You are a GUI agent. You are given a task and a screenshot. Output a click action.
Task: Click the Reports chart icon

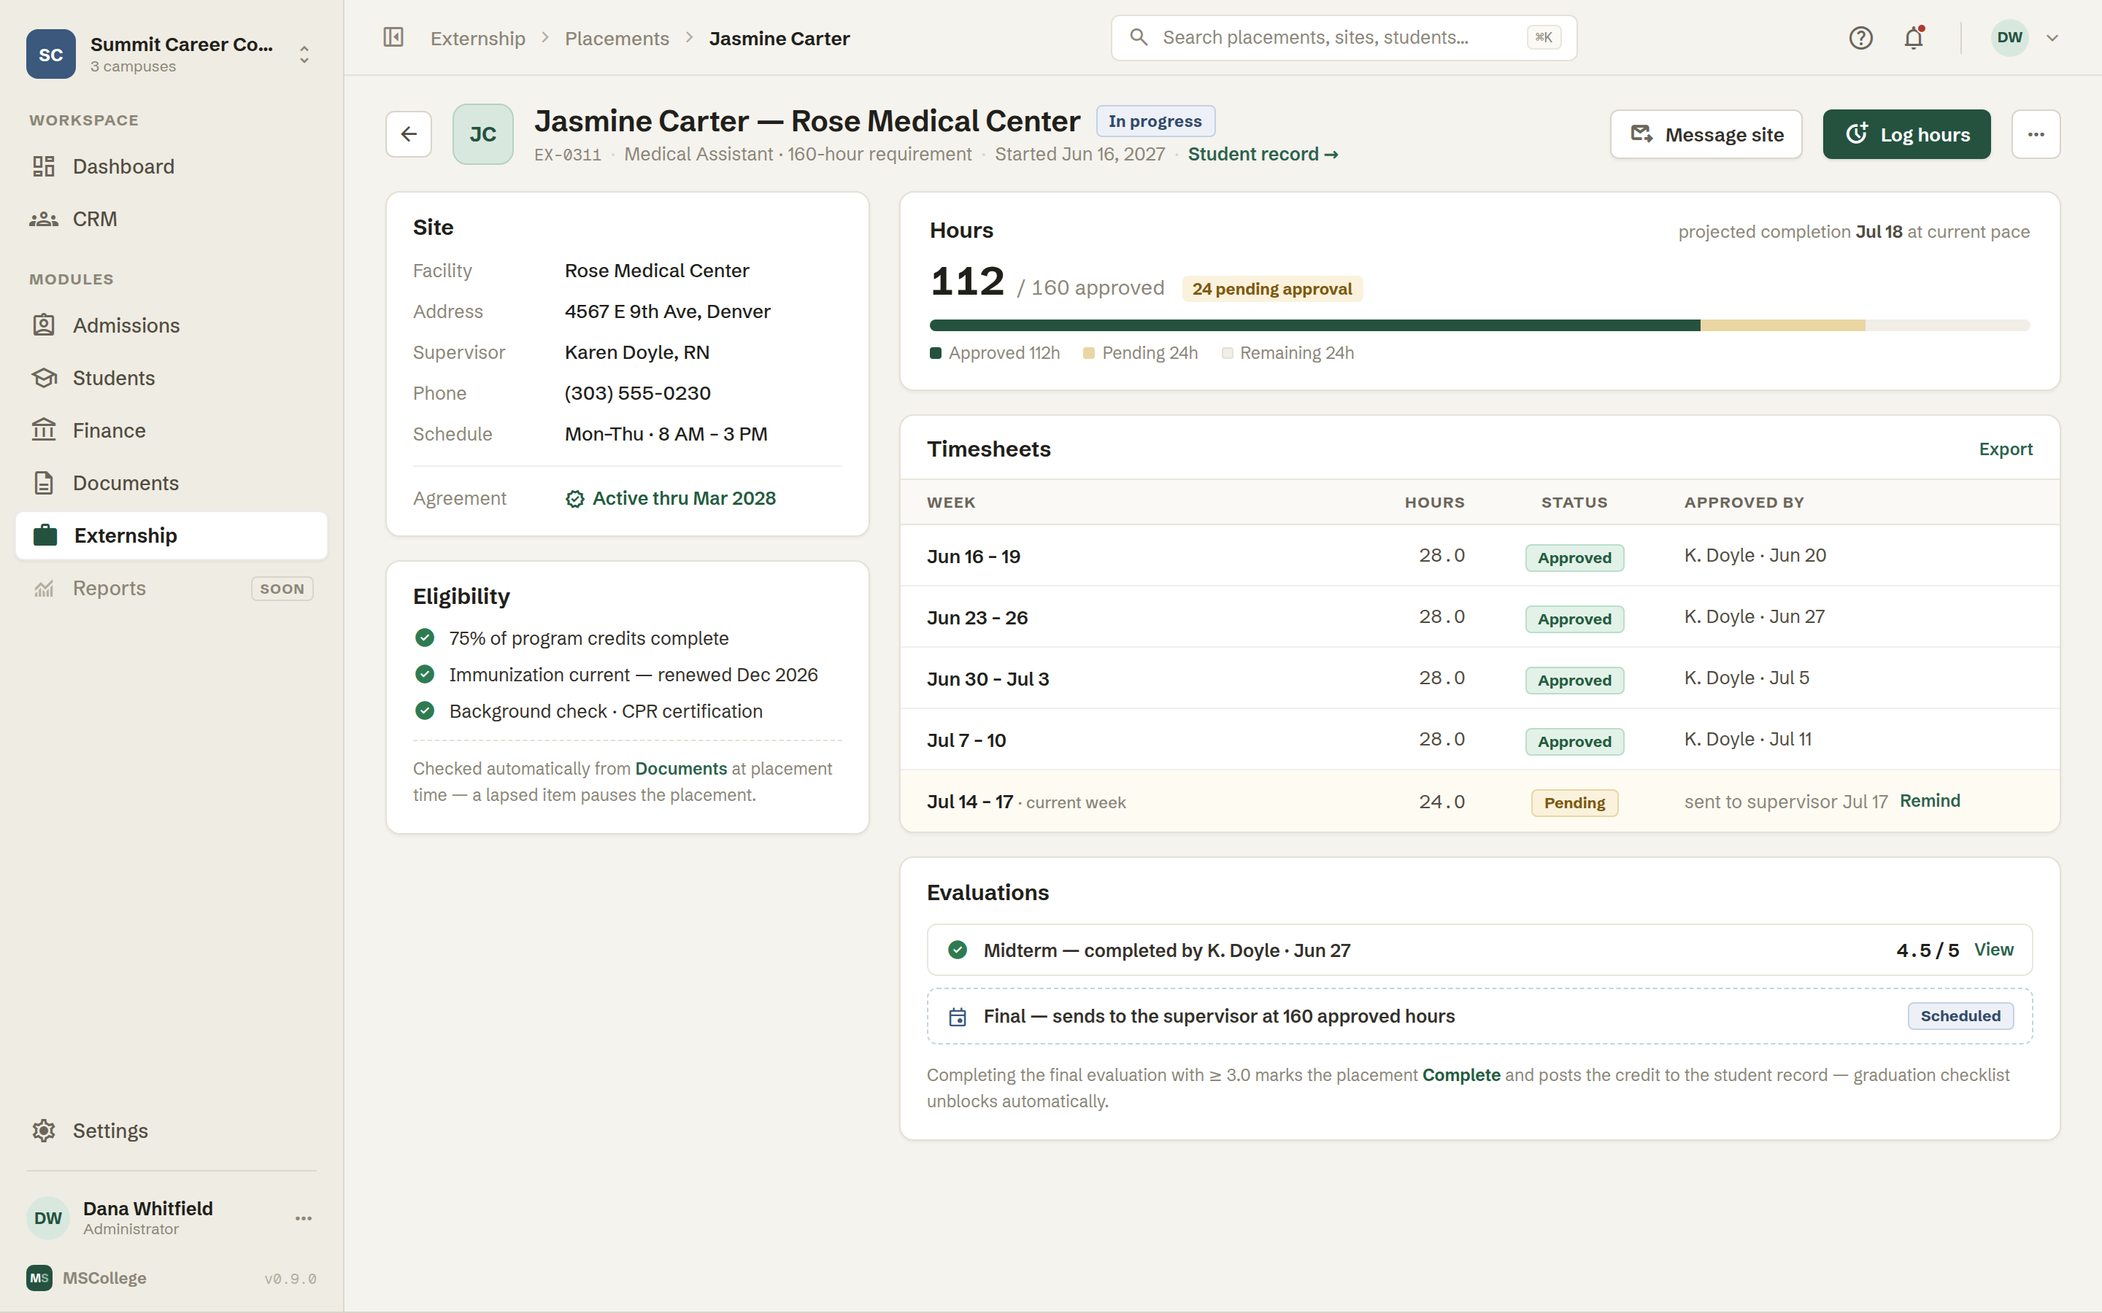point(44,588)
